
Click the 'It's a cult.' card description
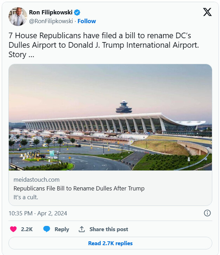coord(26,197)
